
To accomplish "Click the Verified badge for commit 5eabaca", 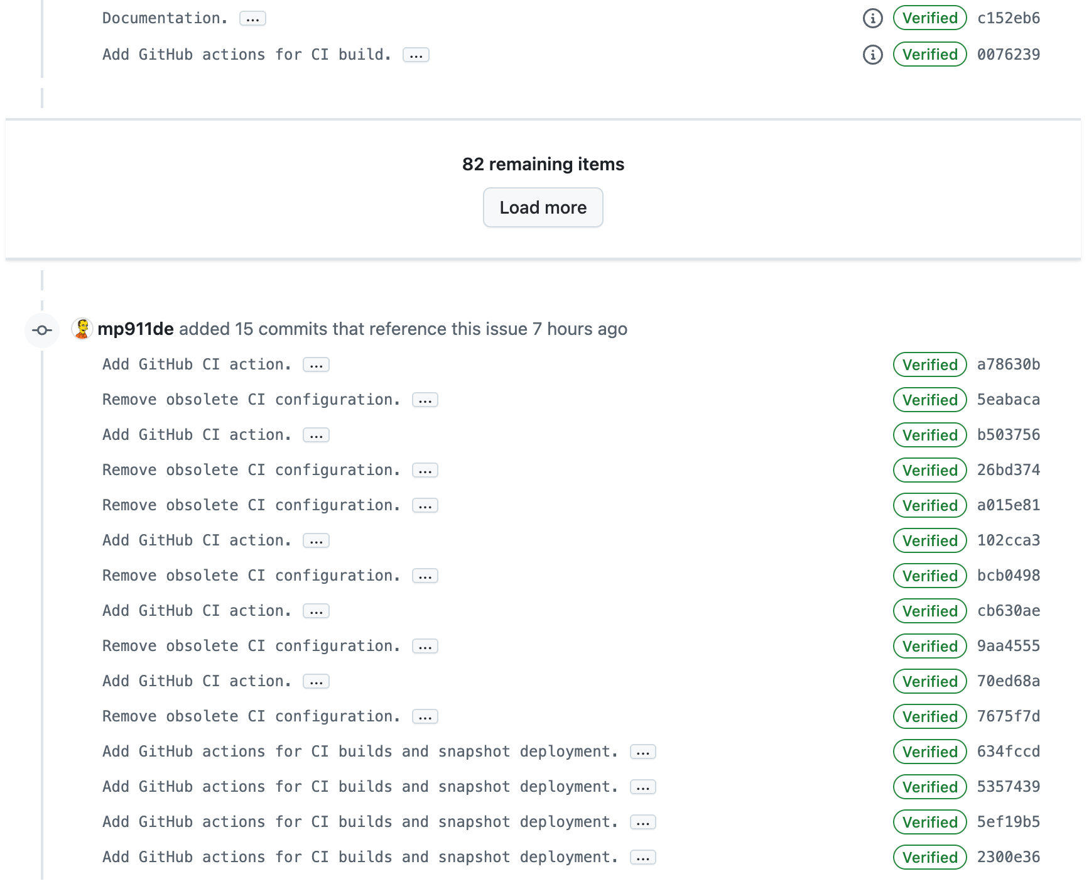I will [929, 400].
